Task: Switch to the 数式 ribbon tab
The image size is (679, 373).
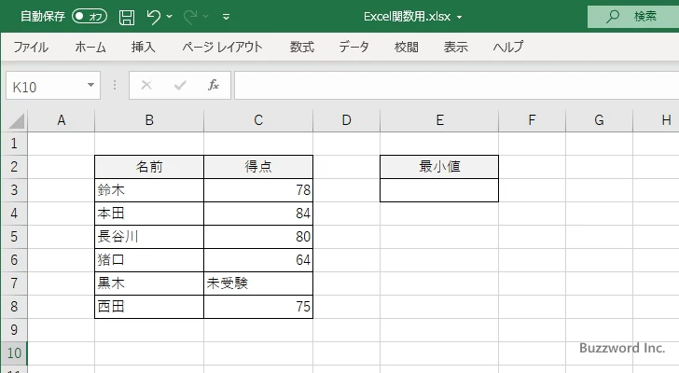Action: [302, 47]
